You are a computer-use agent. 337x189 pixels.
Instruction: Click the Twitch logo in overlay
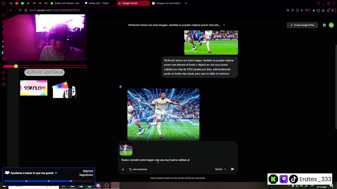pyautogui.click(x=284, y=179)
